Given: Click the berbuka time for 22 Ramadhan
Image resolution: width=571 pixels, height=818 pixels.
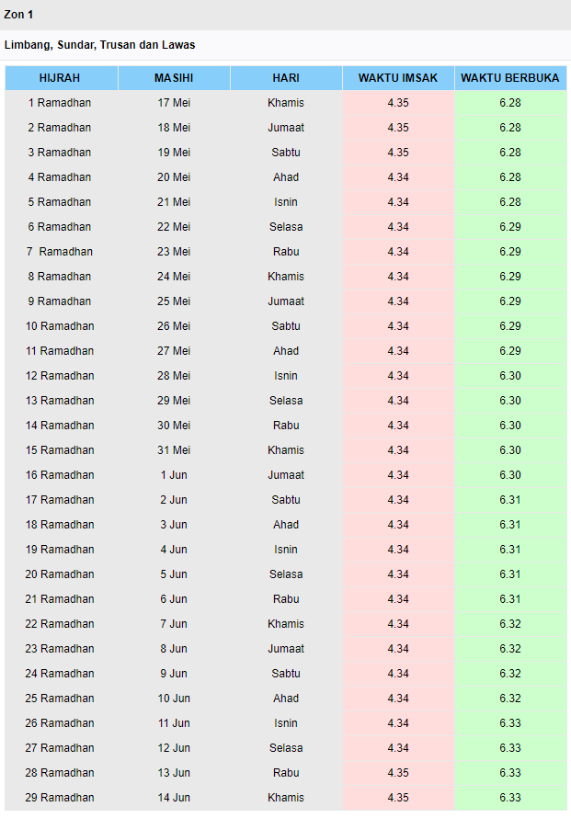Looking at the screenshot, I should (510, 624).
